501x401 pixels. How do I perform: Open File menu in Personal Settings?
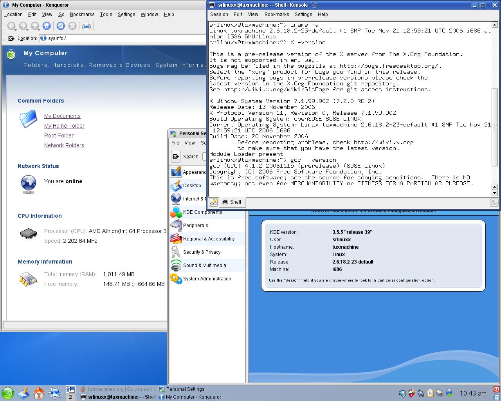175,143
